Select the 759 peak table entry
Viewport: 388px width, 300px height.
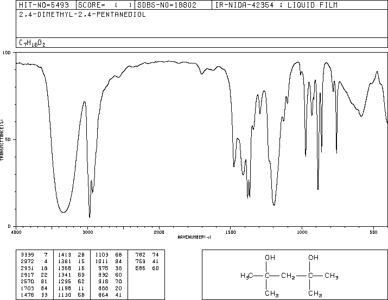147,261
